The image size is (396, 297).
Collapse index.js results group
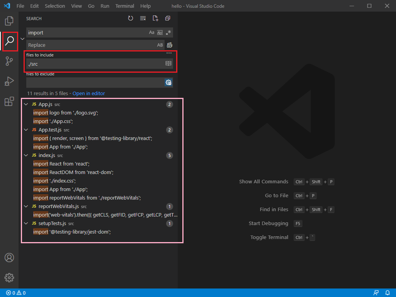[26, 155]
